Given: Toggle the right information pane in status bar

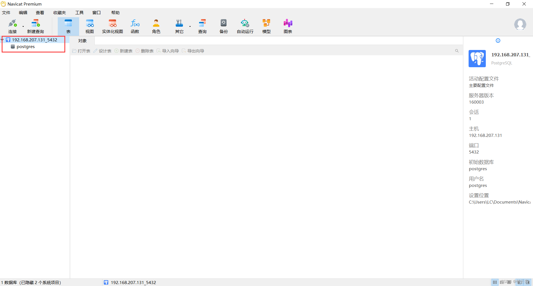Looking at the screenshot, I should tap(527, 282).
